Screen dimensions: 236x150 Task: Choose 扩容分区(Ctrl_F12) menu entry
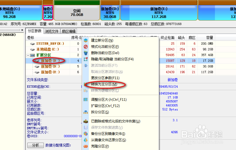click(105, 106)
